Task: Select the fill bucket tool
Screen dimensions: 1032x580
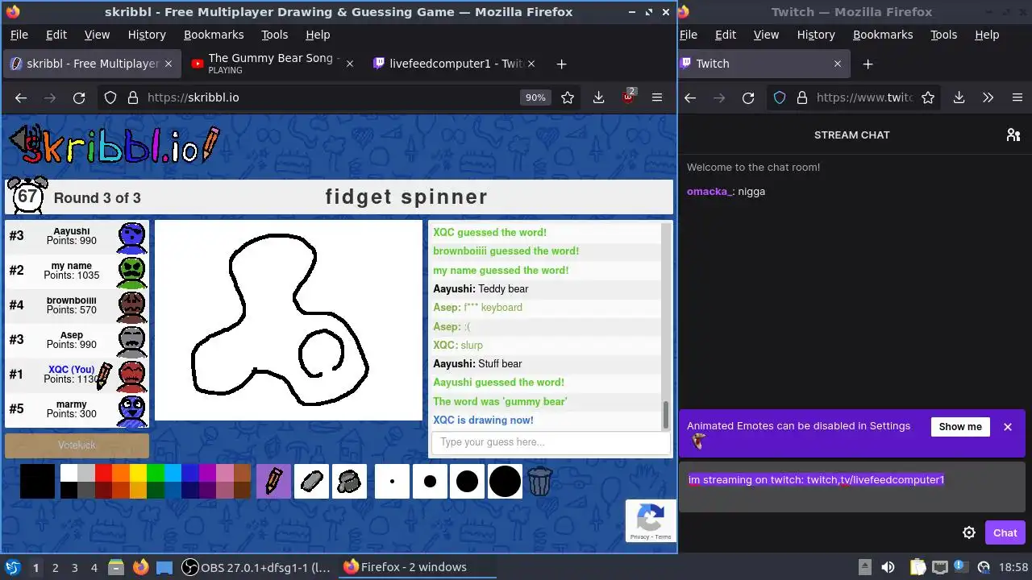Action: click(349, 481)
